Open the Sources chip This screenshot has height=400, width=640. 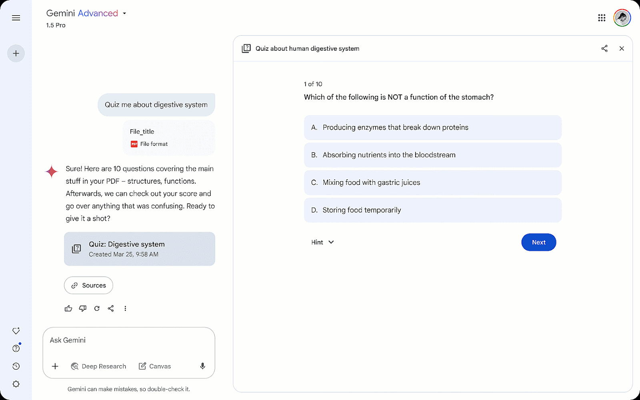88,285
